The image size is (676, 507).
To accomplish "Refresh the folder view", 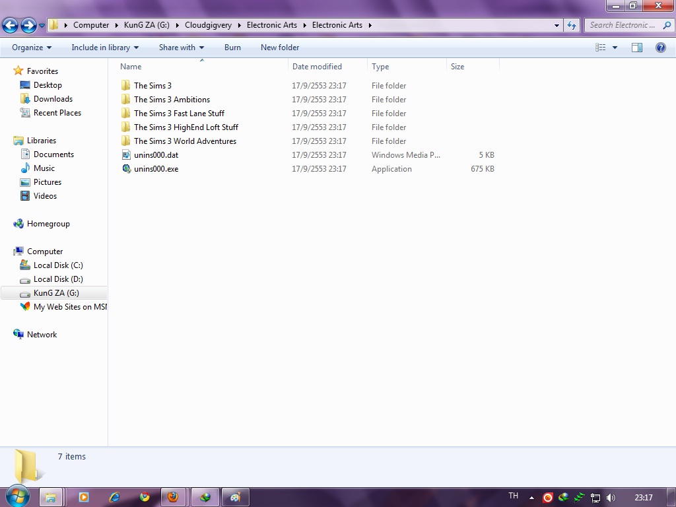I will [572, 25].
